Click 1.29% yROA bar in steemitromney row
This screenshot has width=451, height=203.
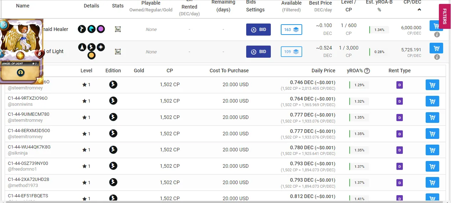[x=359, y=85]
